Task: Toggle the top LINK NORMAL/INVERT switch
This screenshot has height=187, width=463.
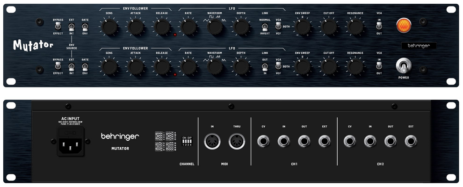Action: [265, 27]
